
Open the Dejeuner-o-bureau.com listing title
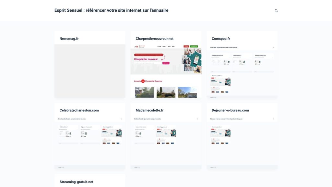click(230, 110)
